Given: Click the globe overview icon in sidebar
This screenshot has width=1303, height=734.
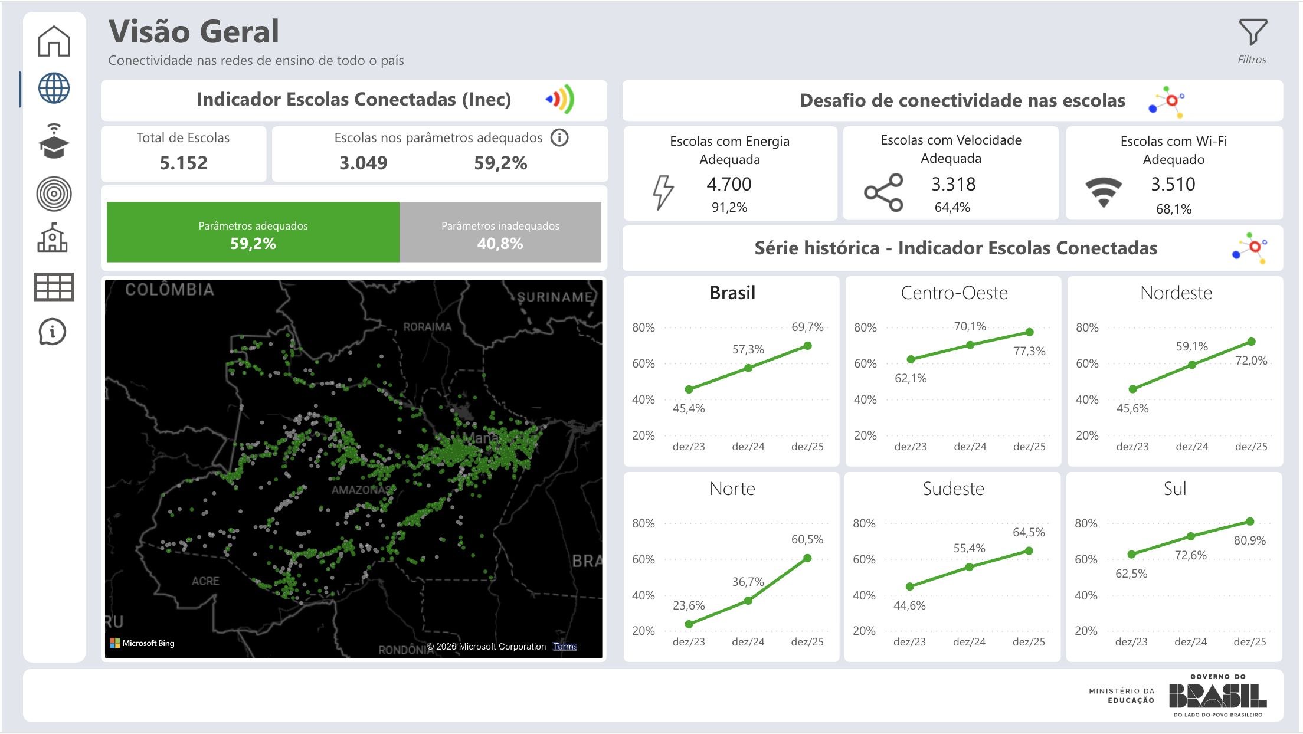Looking at the screenshot, I should coord(54,89).
